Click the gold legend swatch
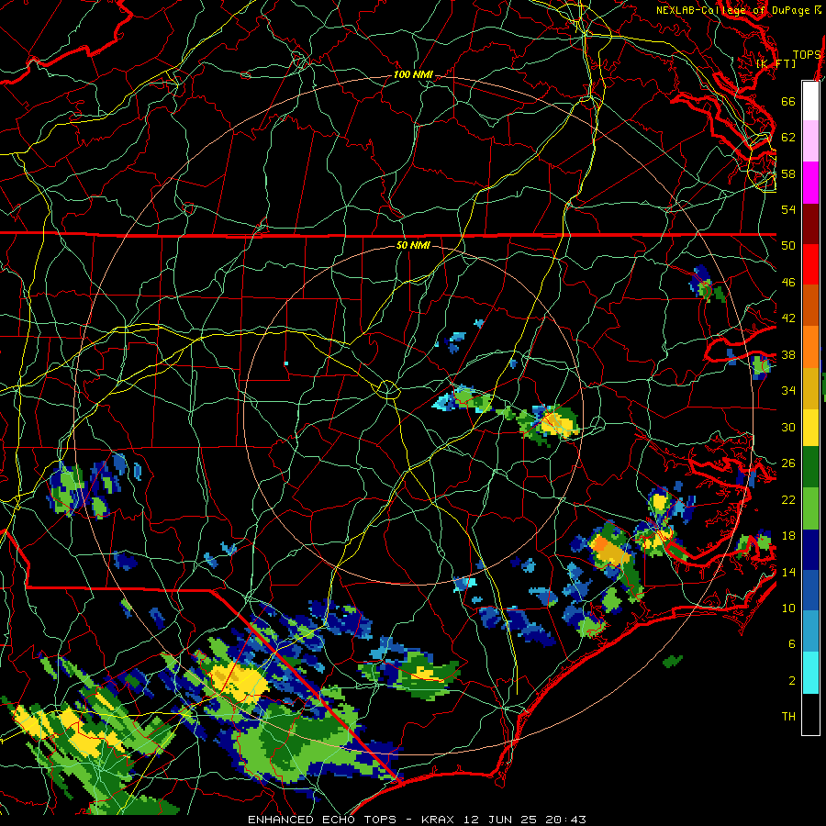 click(810, 388)
